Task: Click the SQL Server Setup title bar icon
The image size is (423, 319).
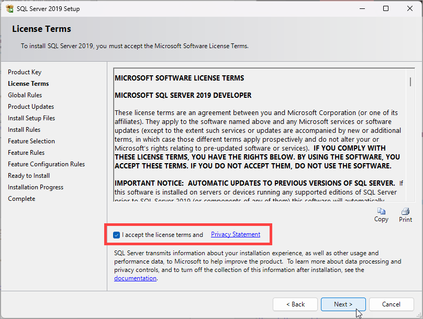Action: pyautogui.click(x=10, y=8)
